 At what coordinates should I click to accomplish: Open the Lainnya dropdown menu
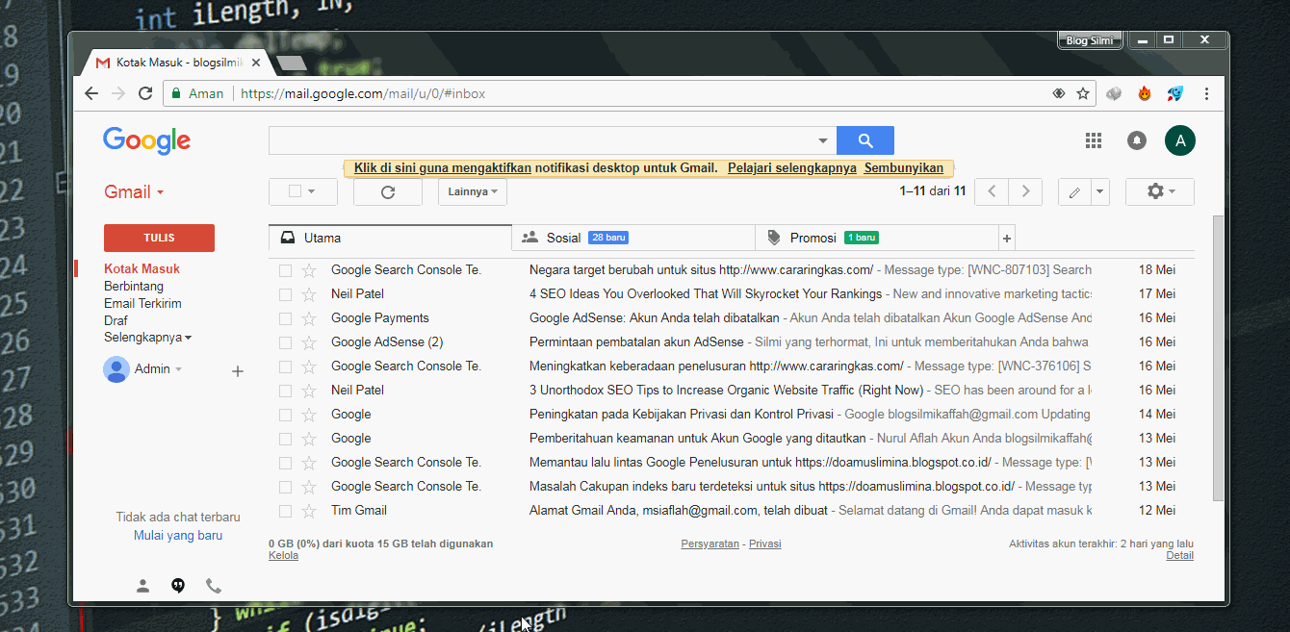click(x=473, y=191)
